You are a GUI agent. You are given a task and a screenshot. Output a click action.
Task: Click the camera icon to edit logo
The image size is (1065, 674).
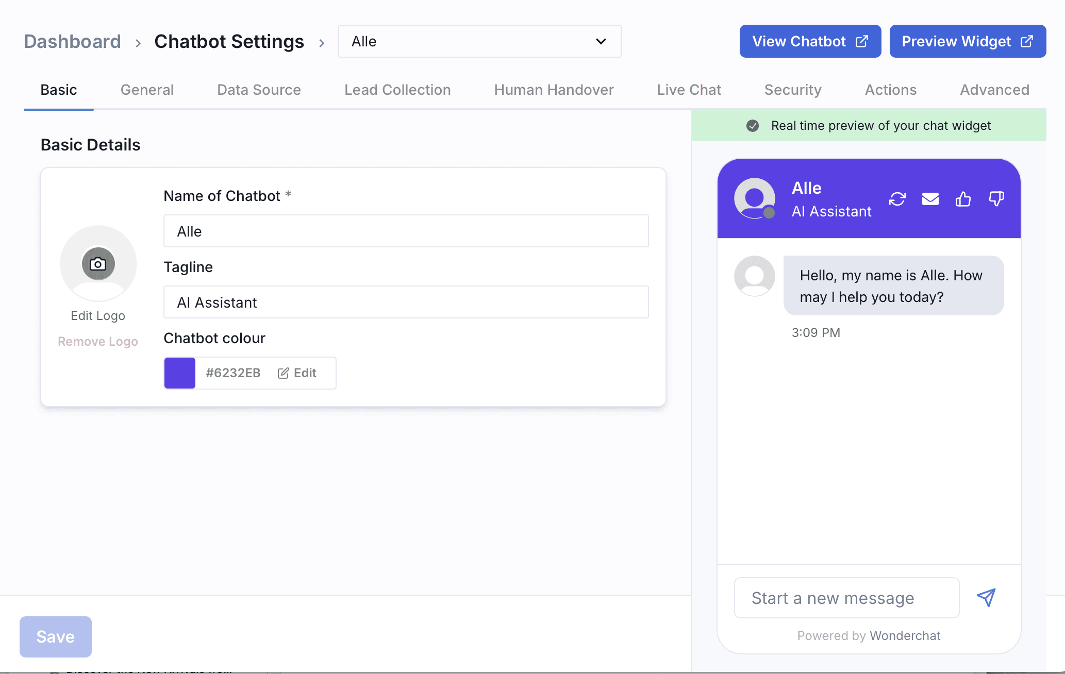98,264
